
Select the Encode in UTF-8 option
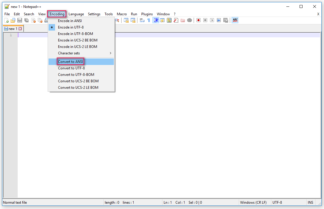[81, 27]
